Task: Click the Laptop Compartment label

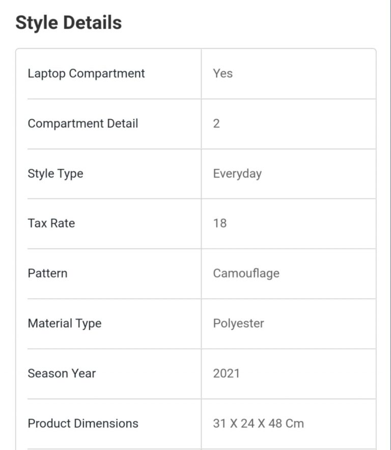Action: point(86,73)
